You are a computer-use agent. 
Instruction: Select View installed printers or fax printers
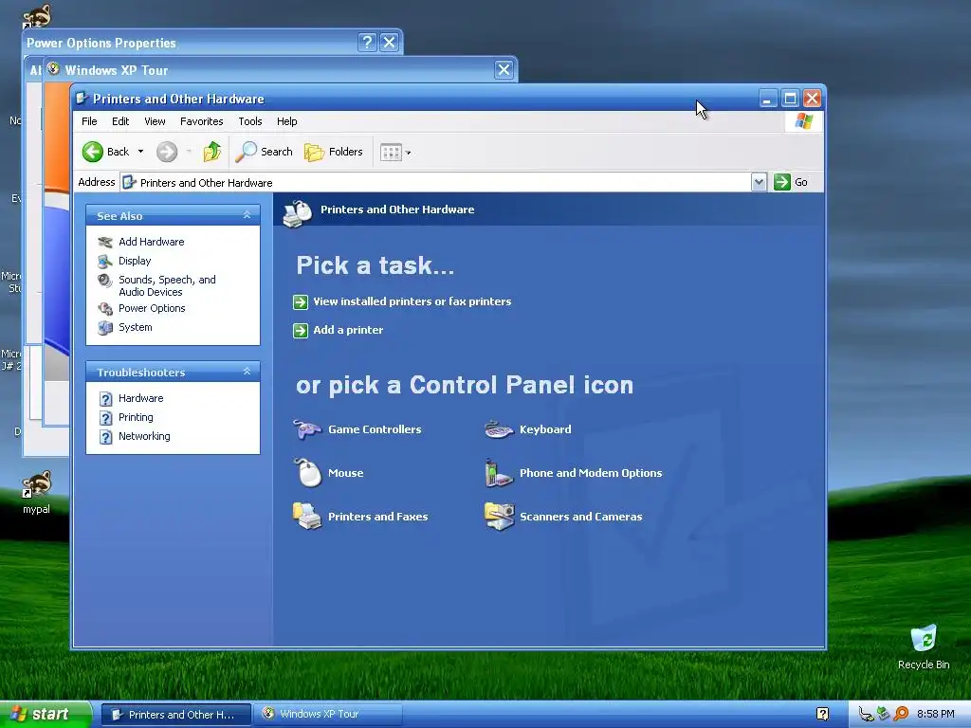pos(412,301)
